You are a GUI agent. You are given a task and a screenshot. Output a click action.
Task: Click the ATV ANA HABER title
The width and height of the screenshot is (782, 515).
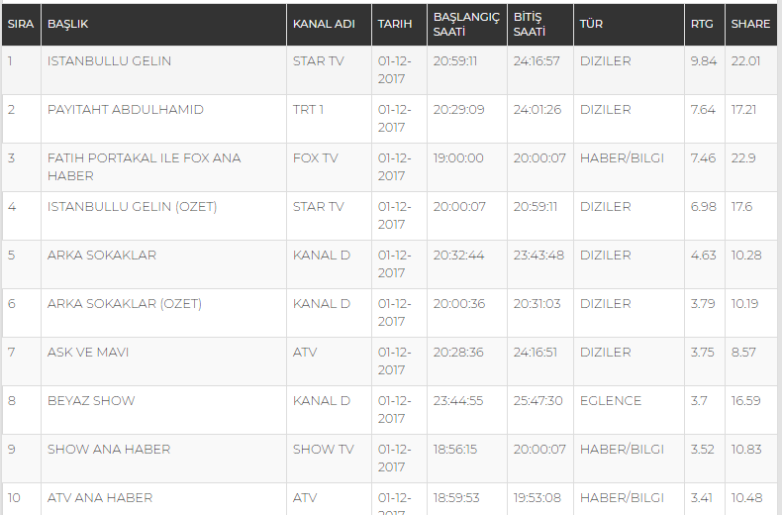pos(100,497)
